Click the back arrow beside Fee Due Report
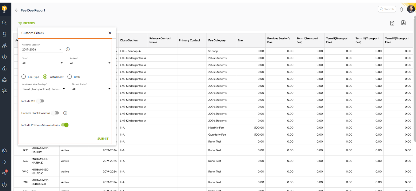The width and height of the screenshot is (416, 191). [17, 10]
